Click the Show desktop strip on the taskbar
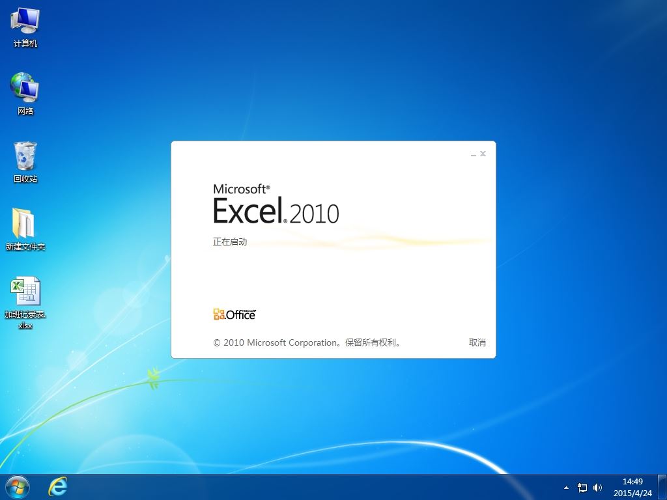Screen dimensions: 667x500 tap(662, 487)
